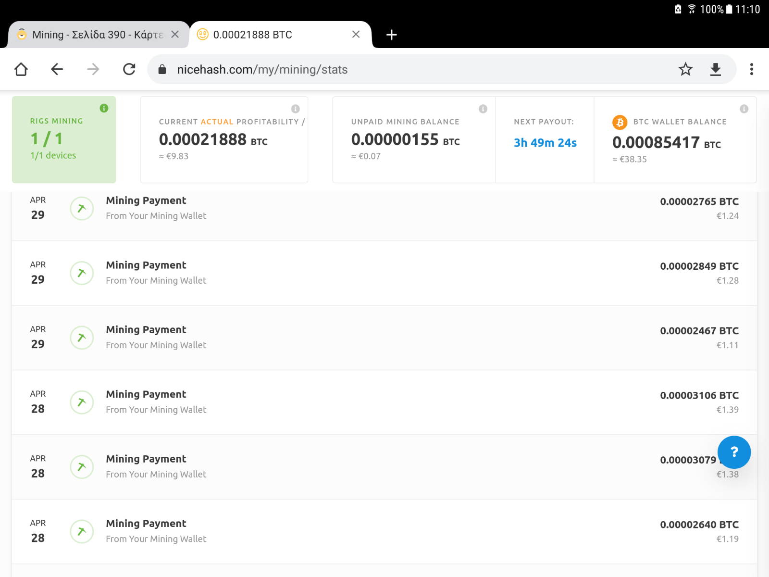Open downloads via download icon
This screenshot has width=769, height=577.
(x=716, y=69)
